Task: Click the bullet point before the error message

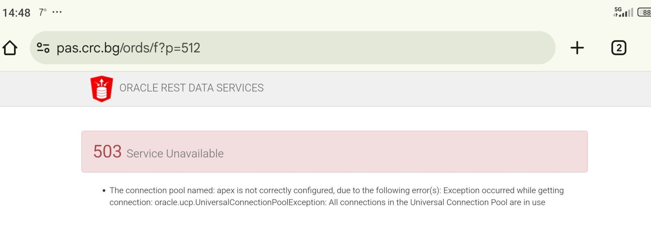Action: 104,191
